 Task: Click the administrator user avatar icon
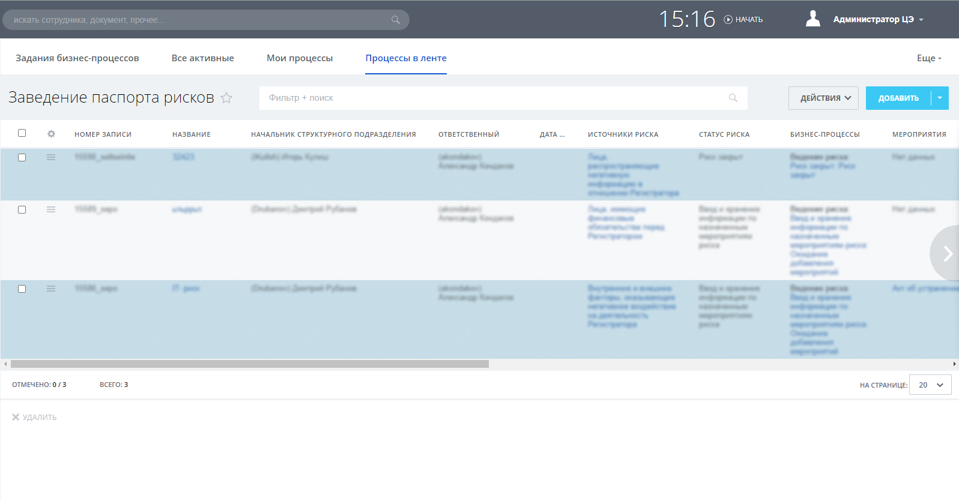click(x=812, y=19)
